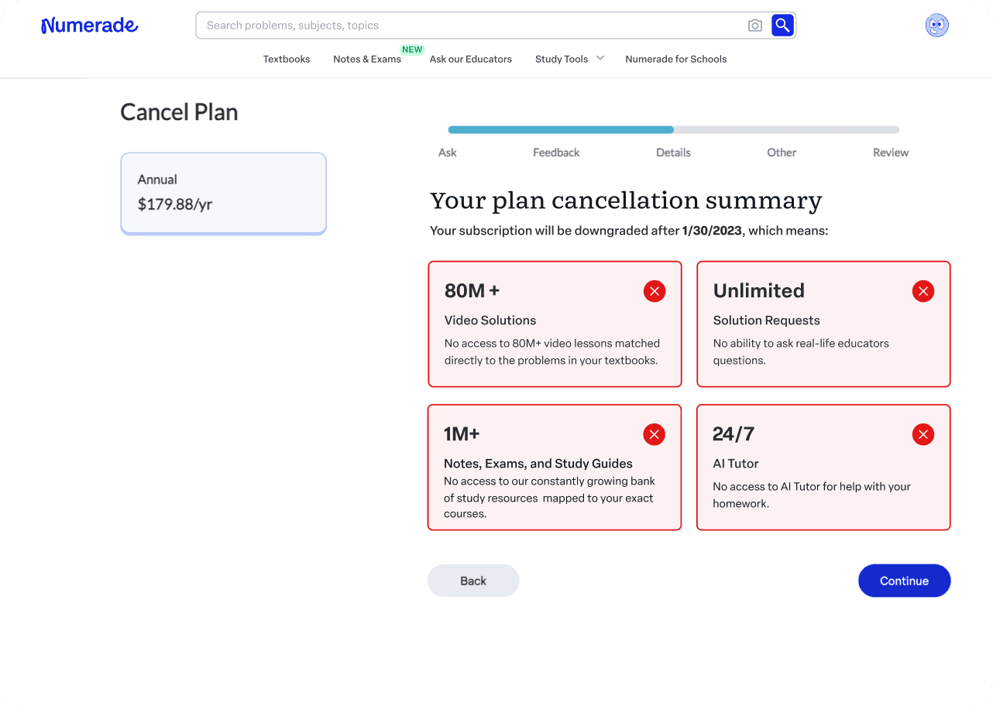
Task: Select the Annual $179.88/yr plan card
Action: coord(224,194)
